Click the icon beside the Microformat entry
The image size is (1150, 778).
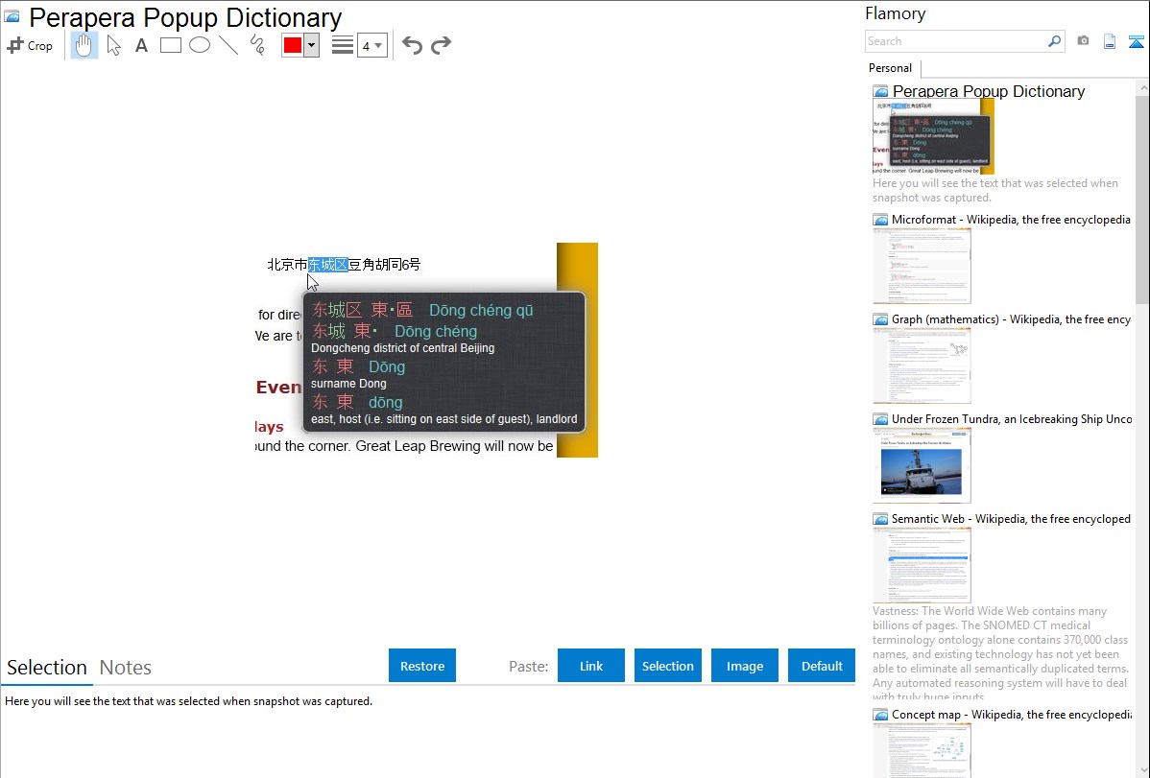[880, 220]
